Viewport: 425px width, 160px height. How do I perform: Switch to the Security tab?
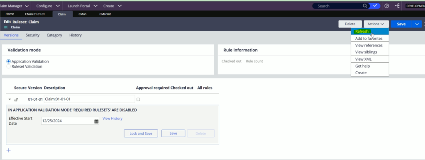pyautogui.click(x=32, y=35)
